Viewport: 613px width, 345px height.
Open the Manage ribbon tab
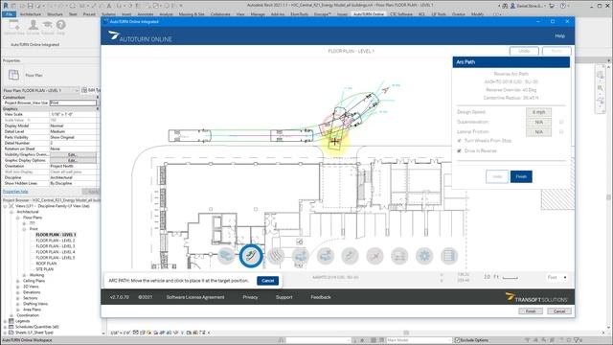258,14
